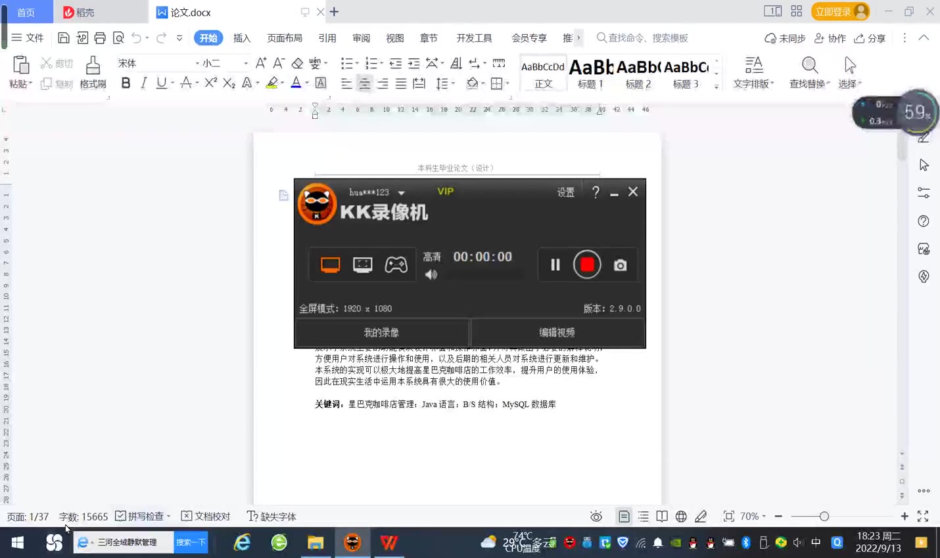Open the File (文件) menu
This screenshot has height=558, width=940.
28,38
